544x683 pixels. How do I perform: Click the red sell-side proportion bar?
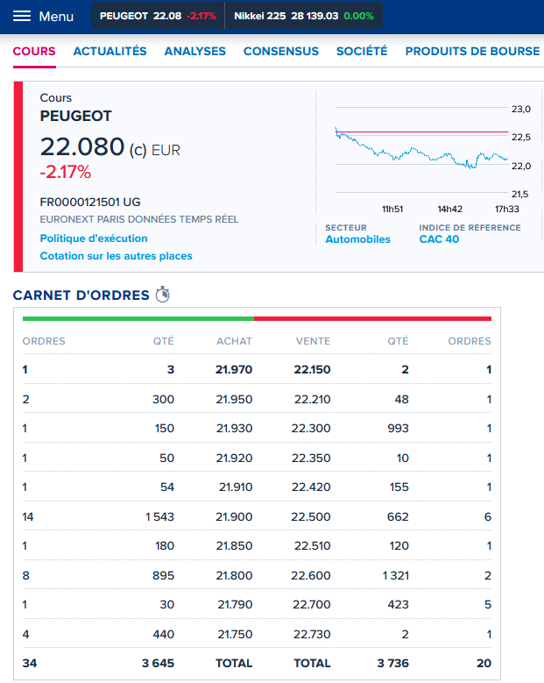click(x=372, y=319)
